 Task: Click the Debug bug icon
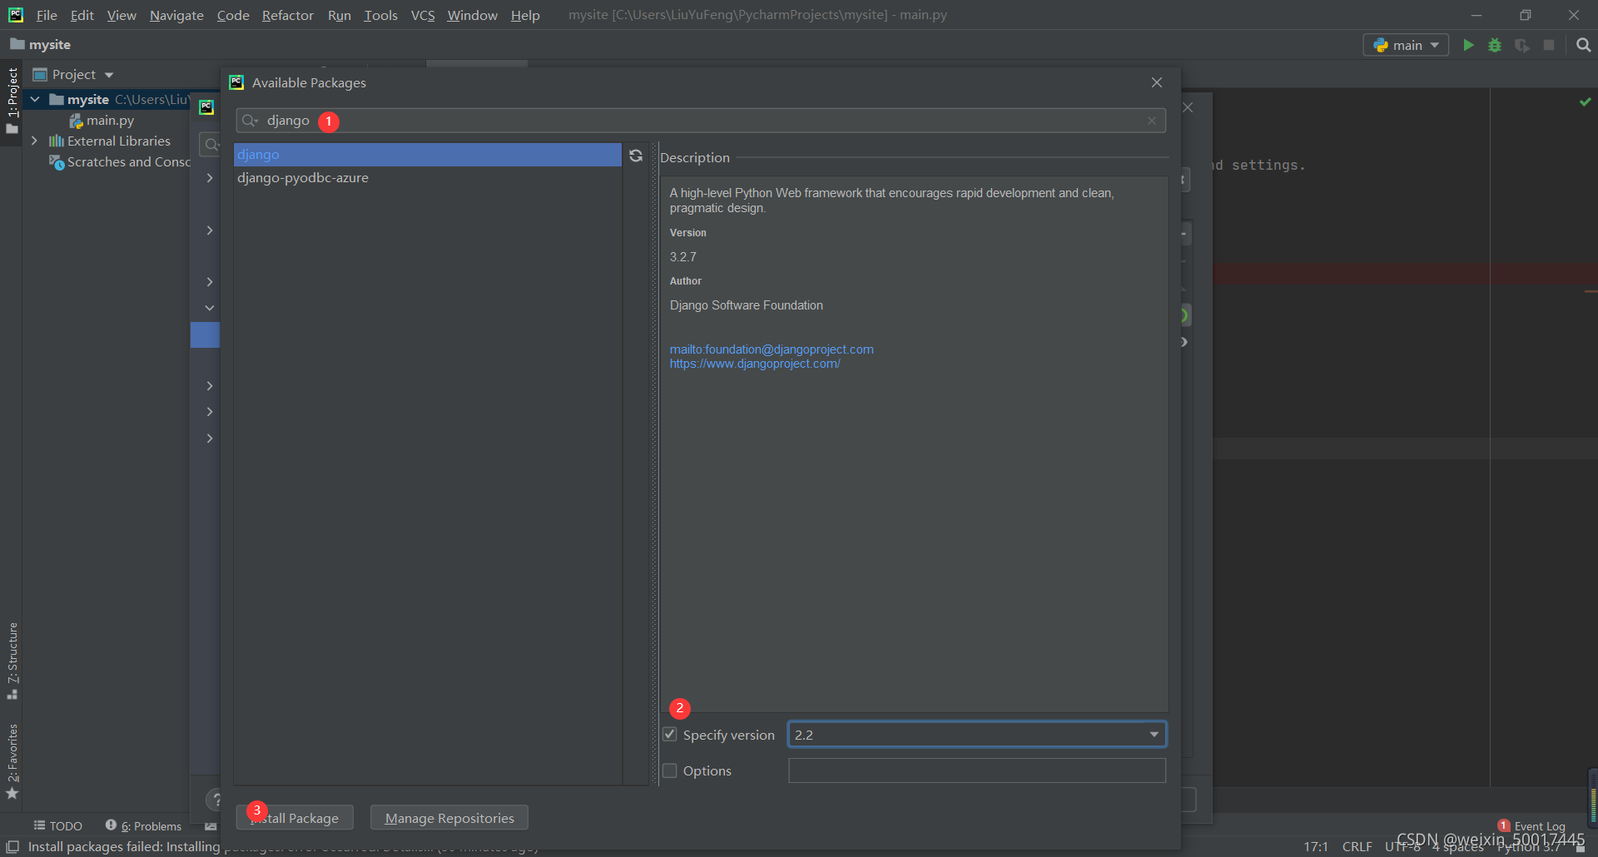click(x=1495, y=45)
